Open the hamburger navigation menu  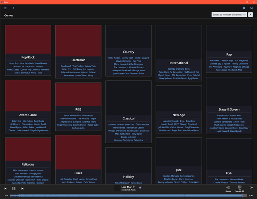[x=6, y=8]
